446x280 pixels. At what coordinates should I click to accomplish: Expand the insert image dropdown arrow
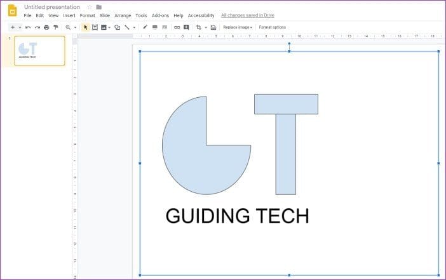click(109, 27)
